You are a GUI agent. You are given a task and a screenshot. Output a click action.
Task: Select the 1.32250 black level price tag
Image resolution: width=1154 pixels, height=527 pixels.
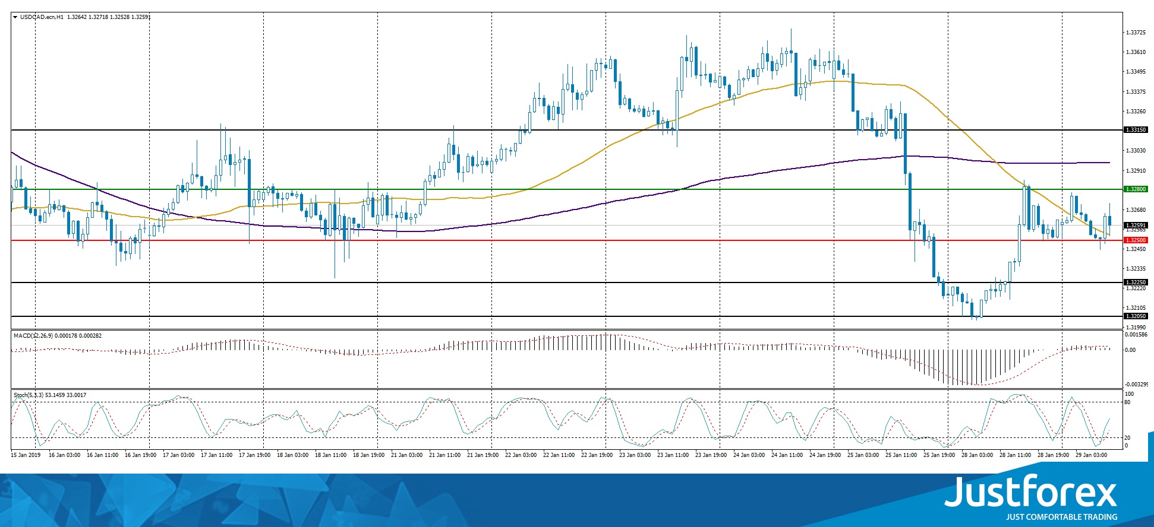(1136, 282)
